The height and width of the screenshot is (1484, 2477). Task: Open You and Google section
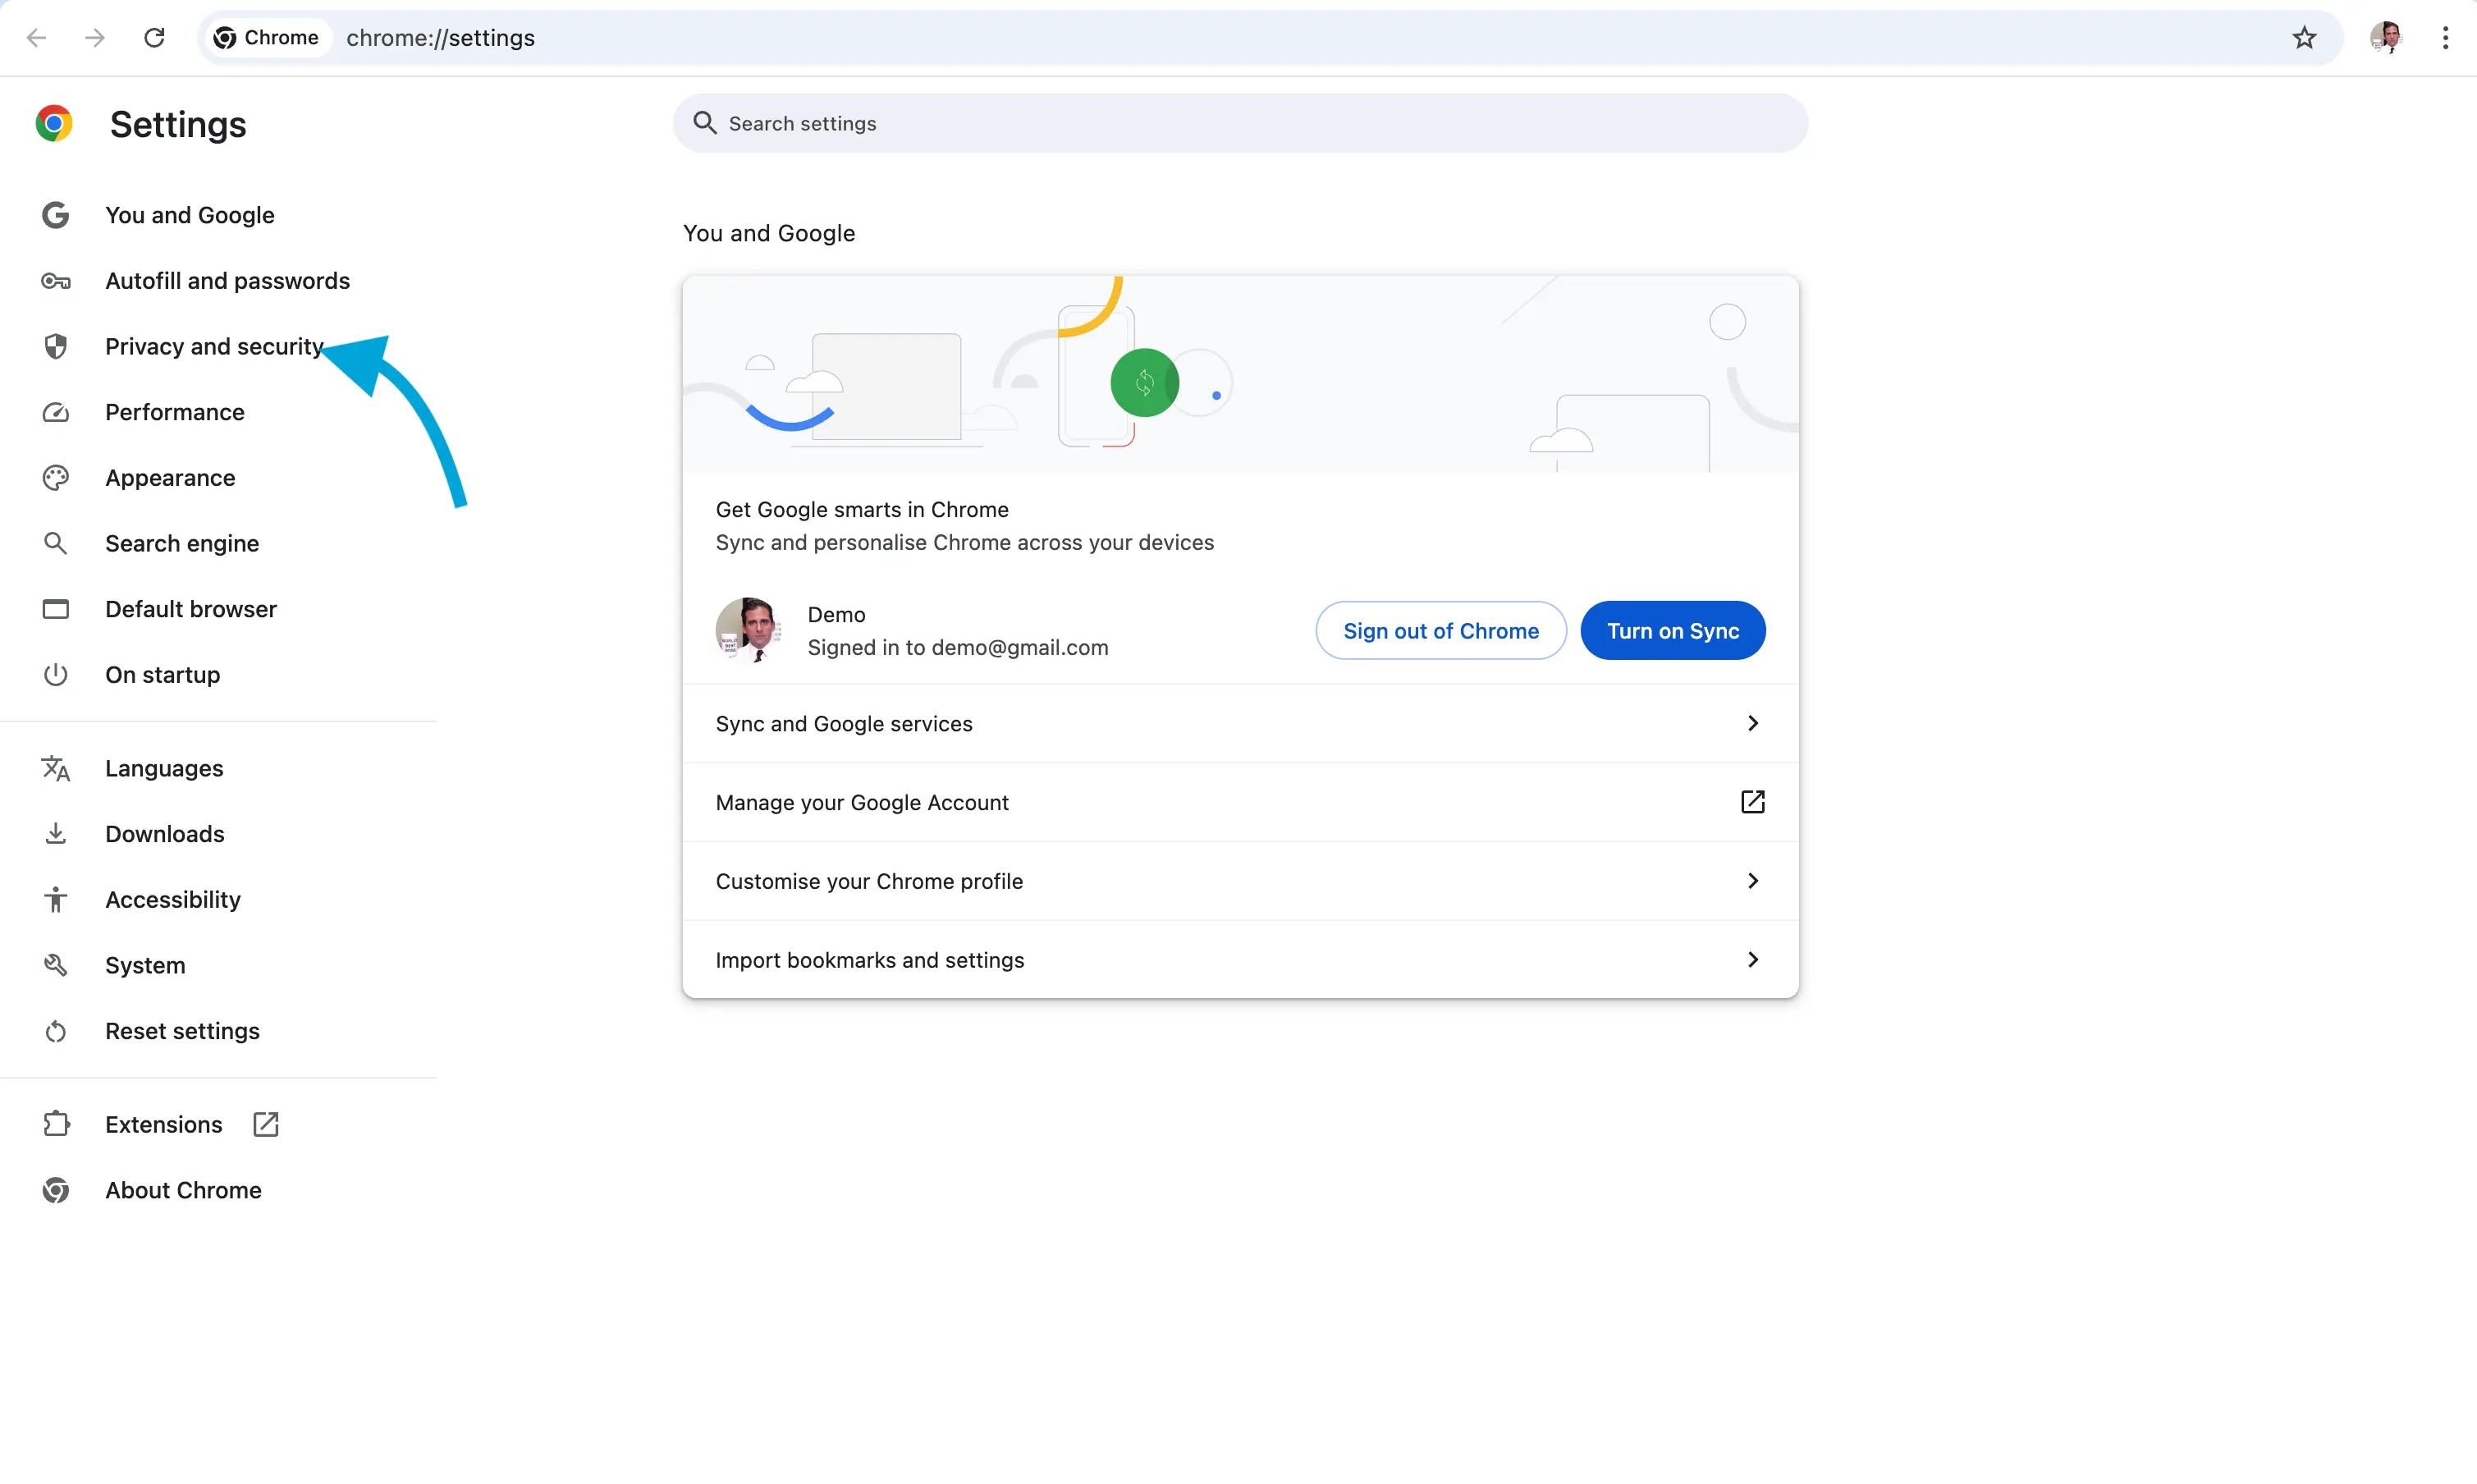[x=190, y=215]
